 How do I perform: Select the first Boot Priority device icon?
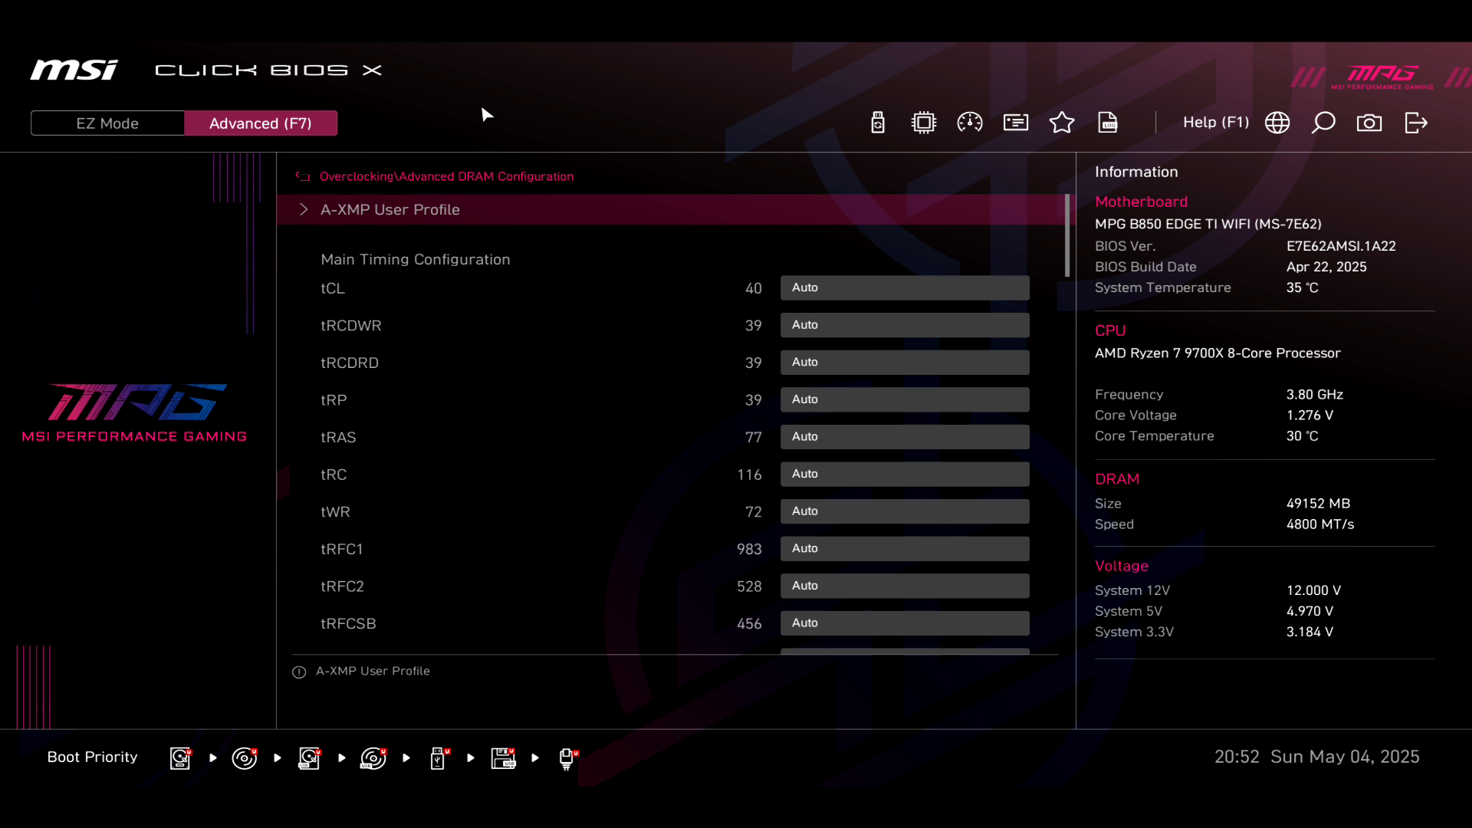180,758
